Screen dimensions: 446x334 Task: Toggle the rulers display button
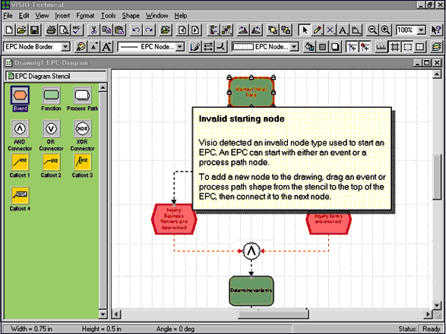[381, 46]
